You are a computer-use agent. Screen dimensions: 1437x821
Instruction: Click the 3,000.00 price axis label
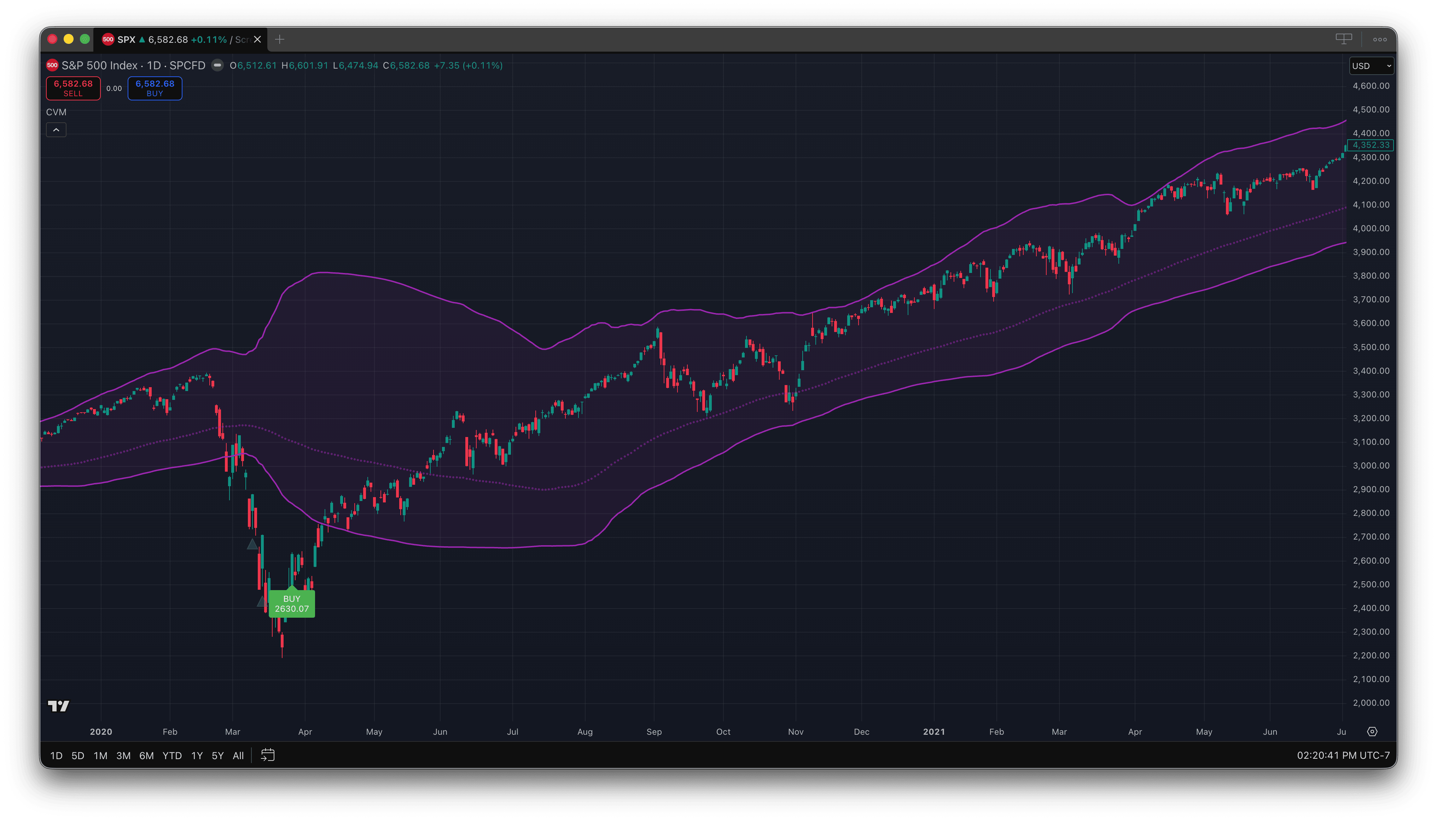point(1371,465)
